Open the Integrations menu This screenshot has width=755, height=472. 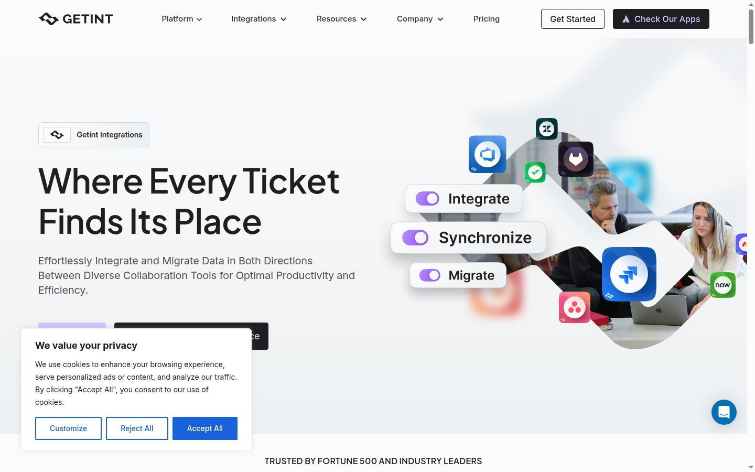(259, 19)
